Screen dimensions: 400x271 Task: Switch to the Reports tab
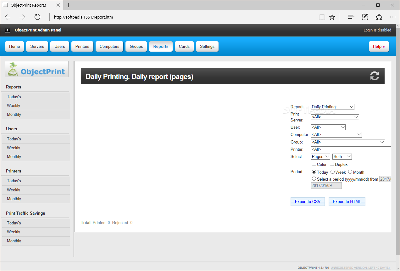pos(161,46)
